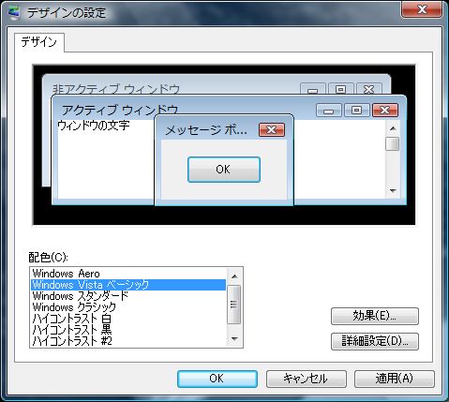The width and height of the screenshot is (449, 402).
Task: Click active window preview red close icon
Action: tap(385, 111)
